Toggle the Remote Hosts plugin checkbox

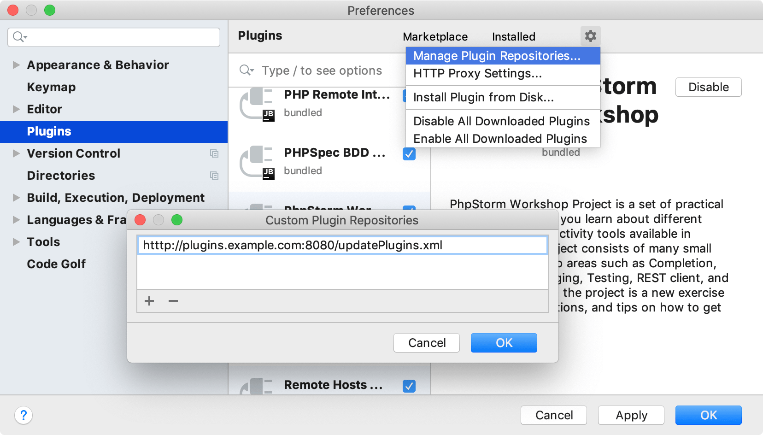point(409,386)
